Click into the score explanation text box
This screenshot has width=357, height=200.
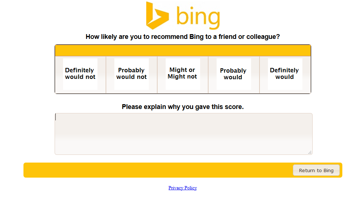pos(183,134)
